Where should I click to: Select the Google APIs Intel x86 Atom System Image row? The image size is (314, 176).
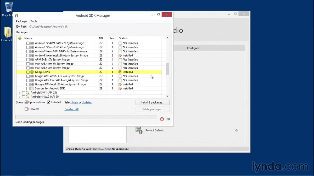click(x=89, y=84)
